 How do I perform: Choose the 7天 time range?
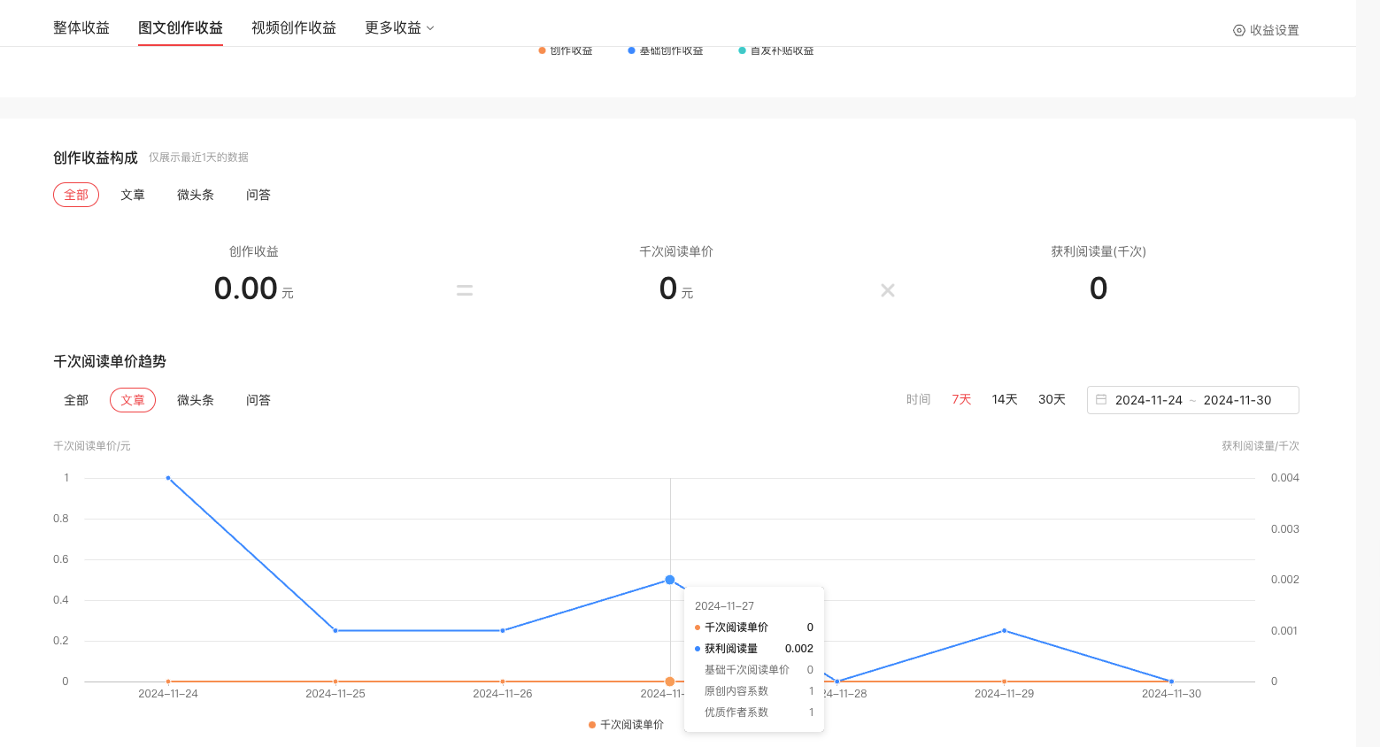click(x=961, y=400)
